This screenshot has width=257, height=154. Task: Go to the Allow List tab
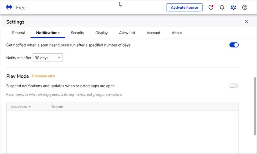127,33
